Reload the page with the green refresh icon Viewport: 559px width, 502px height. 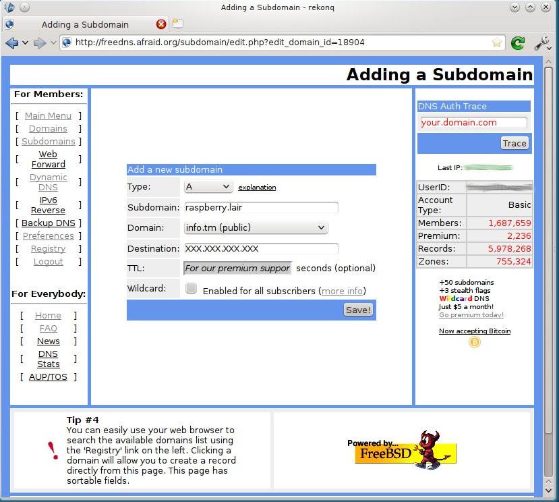(518, 43)
